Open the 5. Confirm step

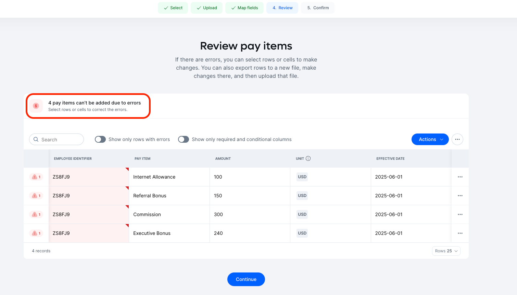(318, 8)
